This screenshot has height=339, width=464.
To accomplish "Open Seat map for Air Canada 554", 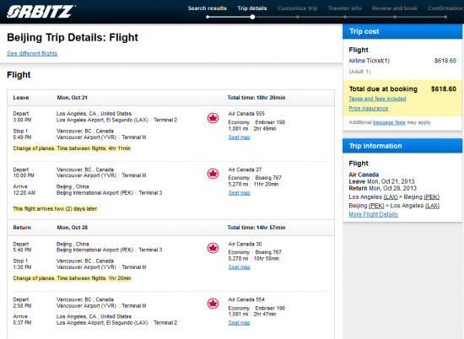I will tap(239, 323).
